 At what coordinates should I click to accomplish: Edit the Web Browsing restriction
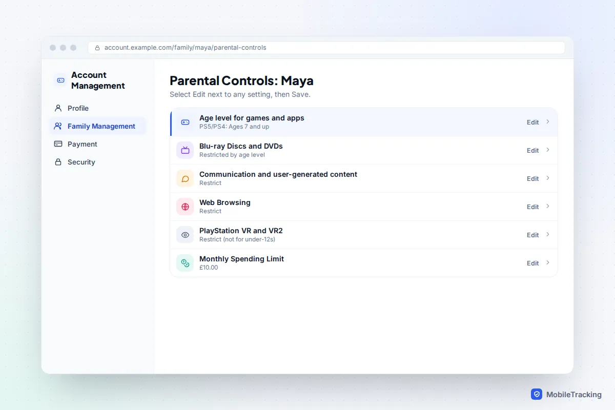(533, 207)
